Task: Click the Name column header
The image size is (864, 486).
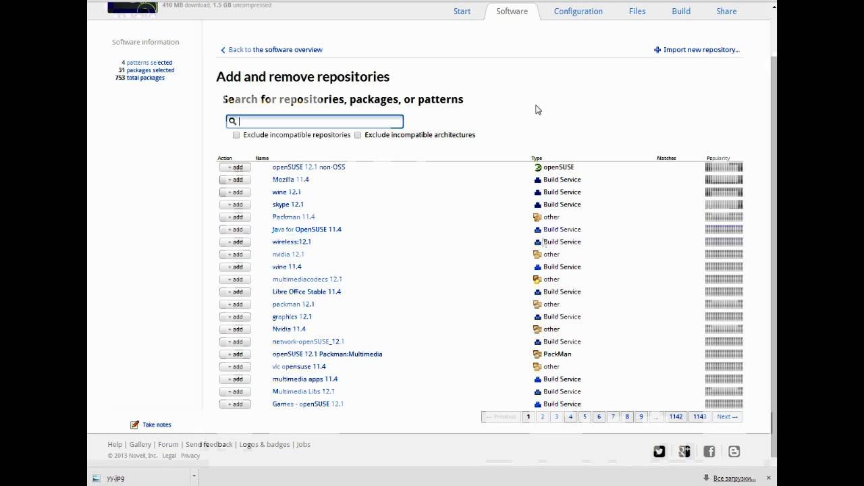Action: tap(262, 159)
